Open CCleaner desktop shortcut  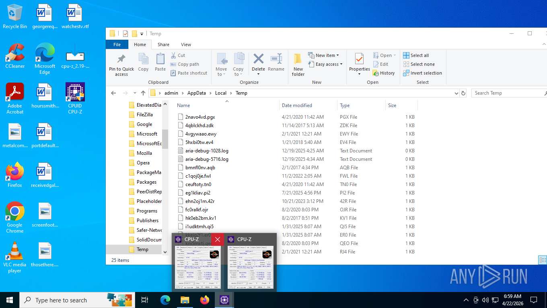pos(15,56)
